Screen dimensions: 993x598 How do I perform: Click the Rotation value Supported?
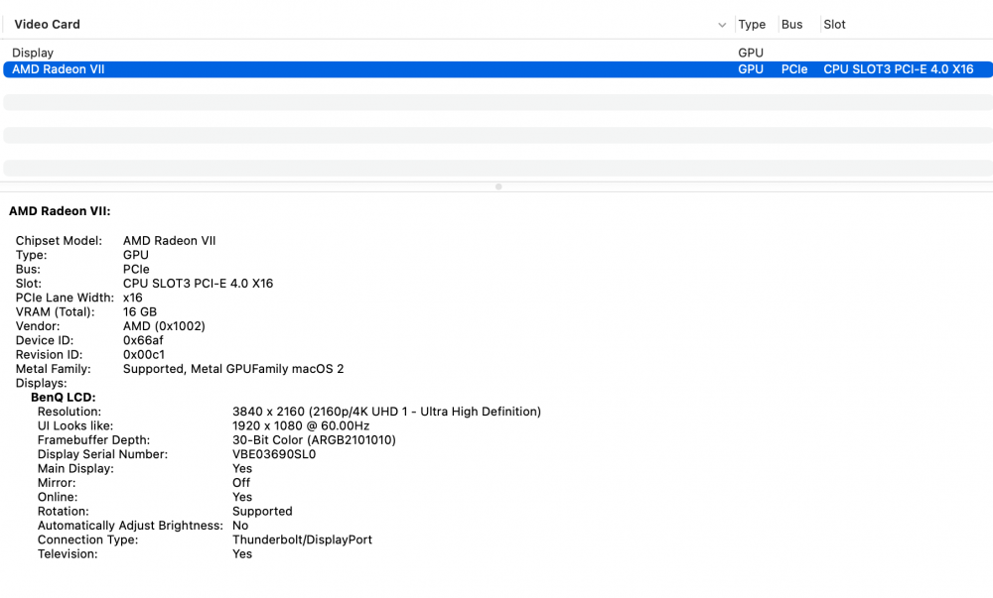(262, 512)
